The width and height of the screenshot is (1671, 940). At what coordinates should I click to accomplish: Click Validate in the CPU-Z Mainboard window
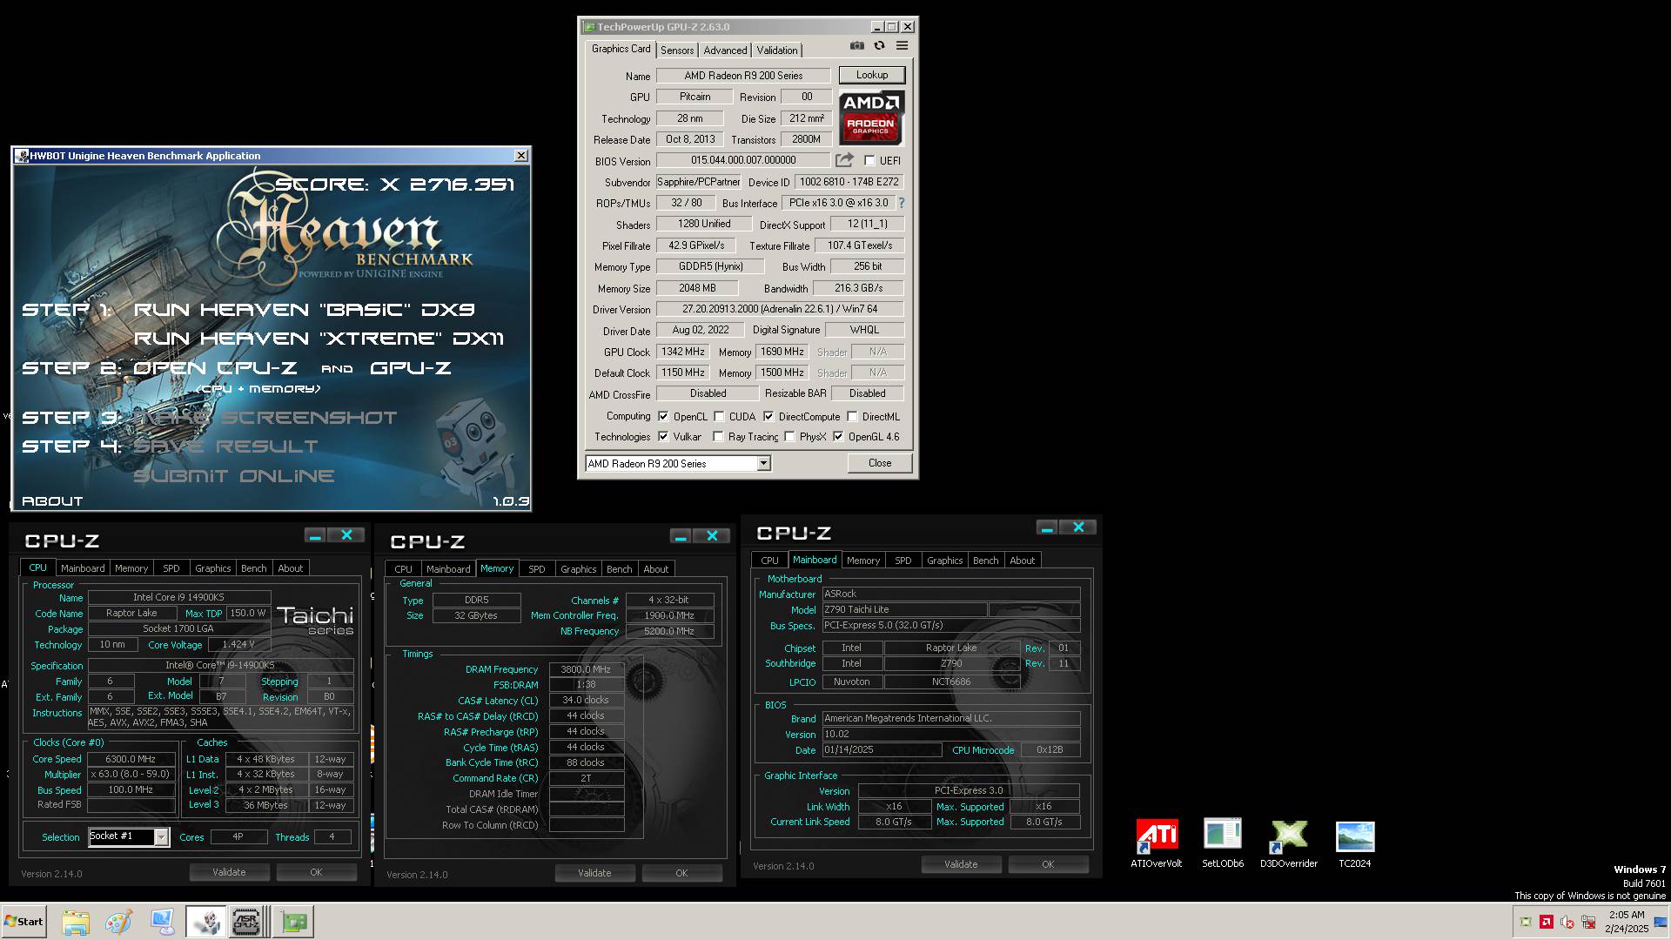(961, 864)
